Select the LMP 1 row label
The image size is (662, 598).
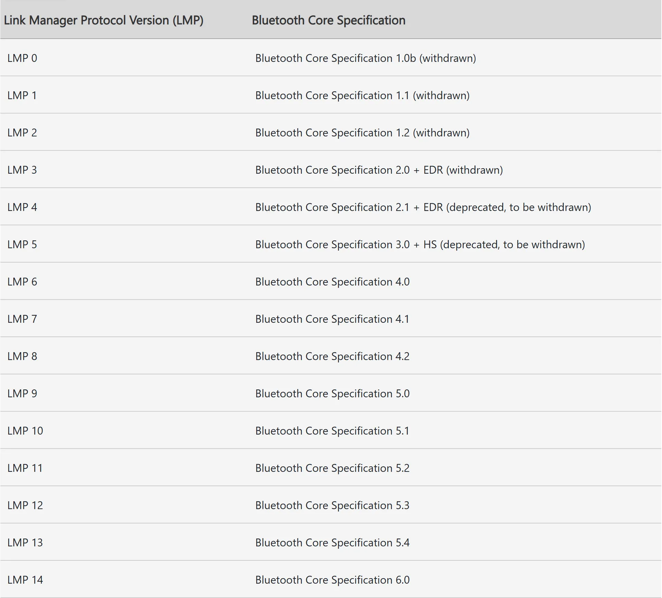pos(22,95)
